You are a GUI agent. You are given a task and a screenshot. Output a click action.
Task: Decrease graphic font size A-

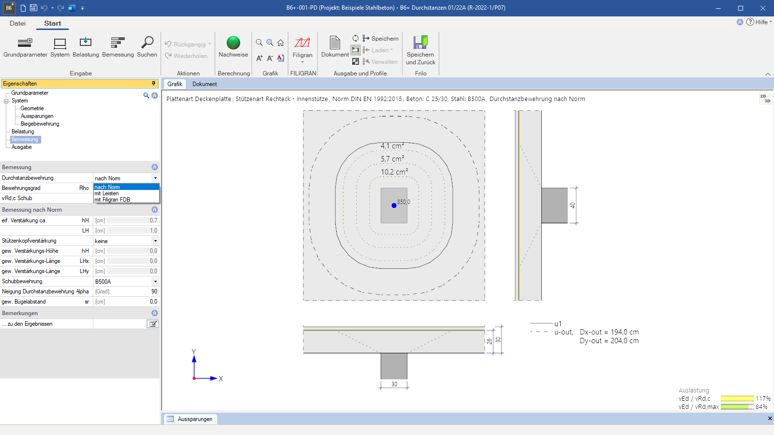pos(270,58)
